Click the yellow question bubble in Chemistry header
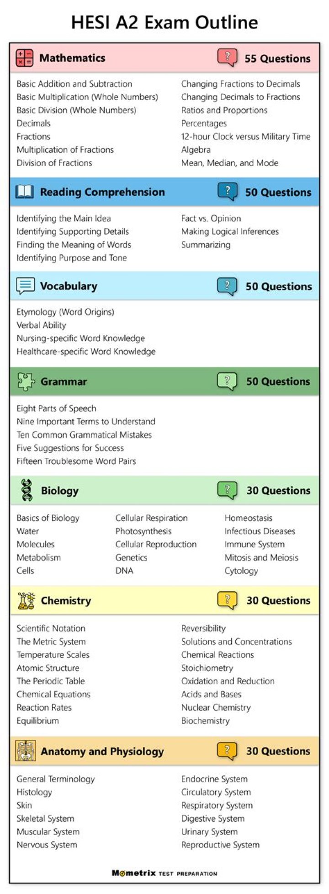Viewport: 329px width, 894px height. 227,600
